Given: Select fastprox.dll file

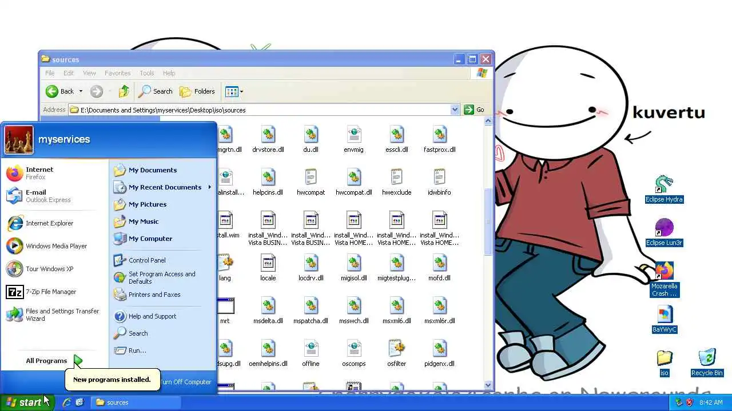Looking at the screenshot, I should [440, 140].
